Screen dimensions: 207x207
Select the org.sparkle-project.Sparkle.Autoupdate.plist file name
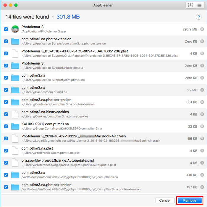pos(58,161)
